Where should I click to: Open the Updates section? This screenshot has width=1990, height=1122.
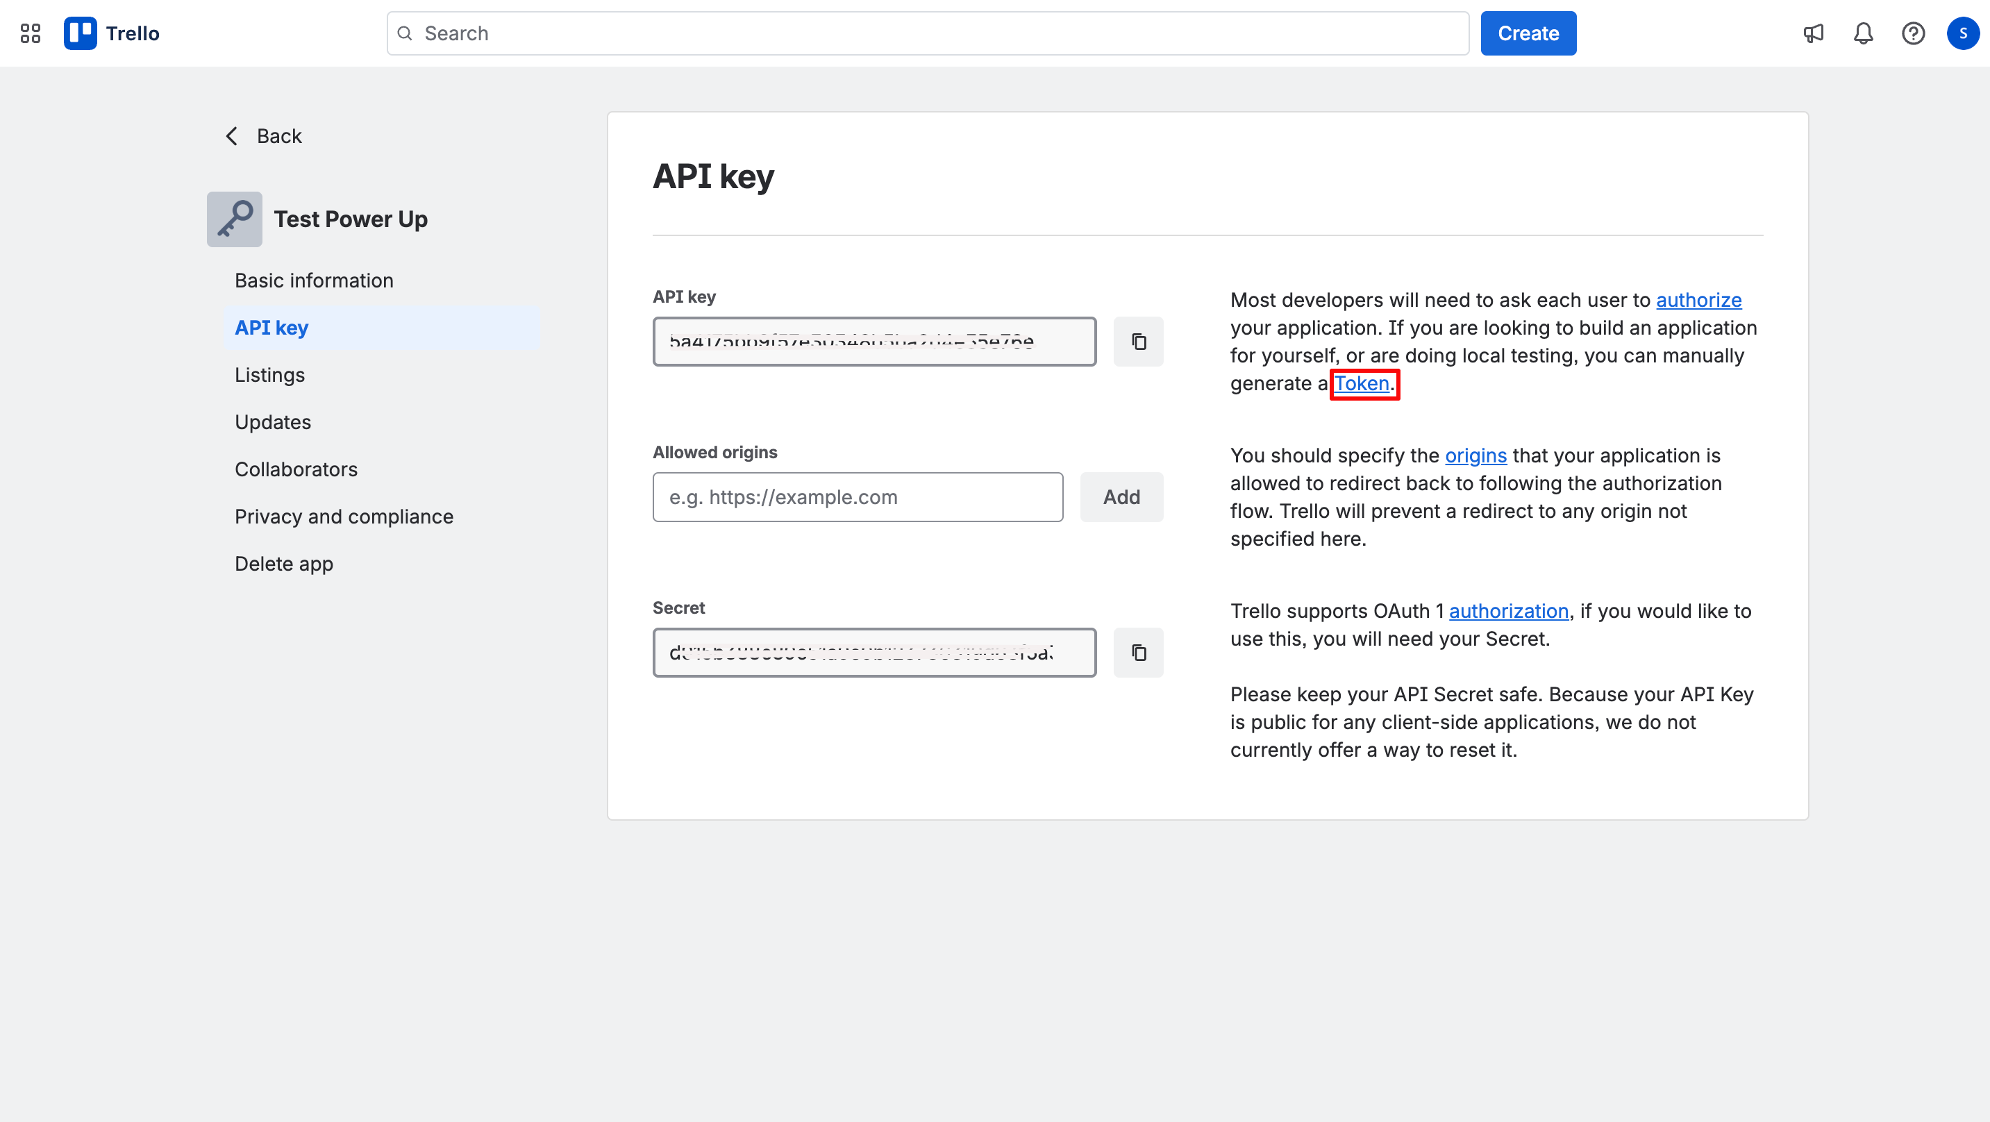pos(273,422)
